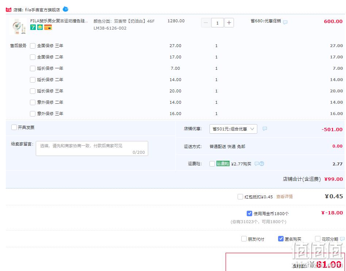Increase quantity with plus button

point(229,23)
